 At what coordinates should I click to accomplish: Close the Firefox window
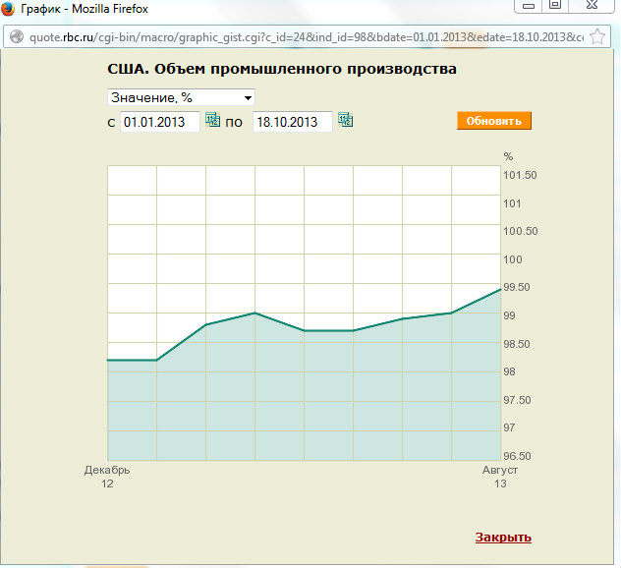click(x=592, y=5)
